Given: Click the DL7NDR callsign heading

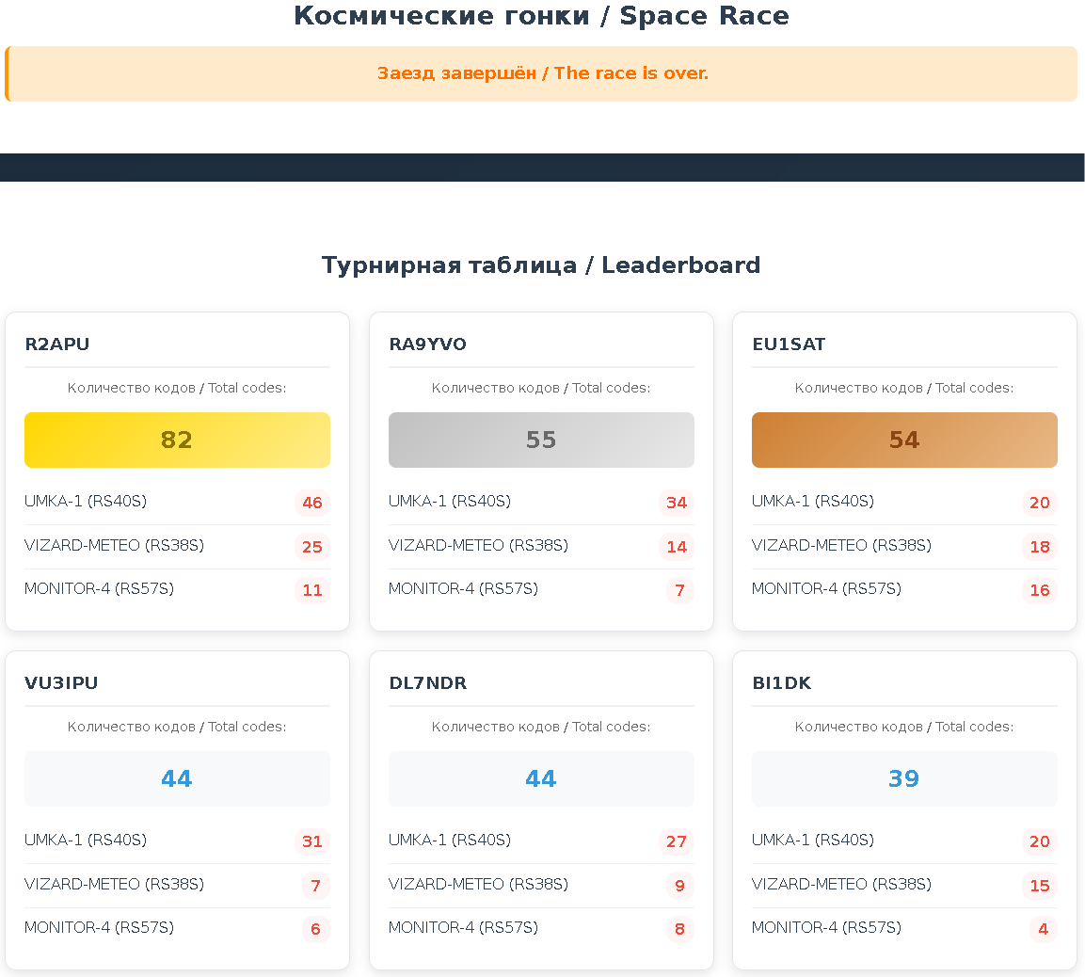Looking at the screenshot, I should 428,683.
